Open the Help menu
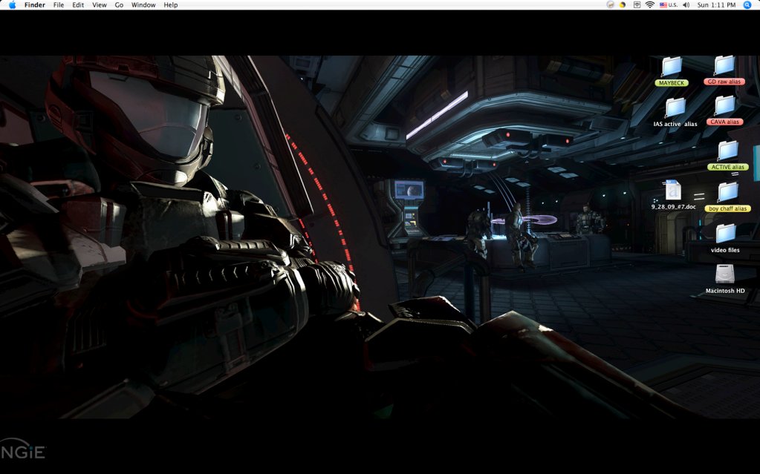Screen dimensions: 760x474 pyautogui.click(x=171, y=5)
